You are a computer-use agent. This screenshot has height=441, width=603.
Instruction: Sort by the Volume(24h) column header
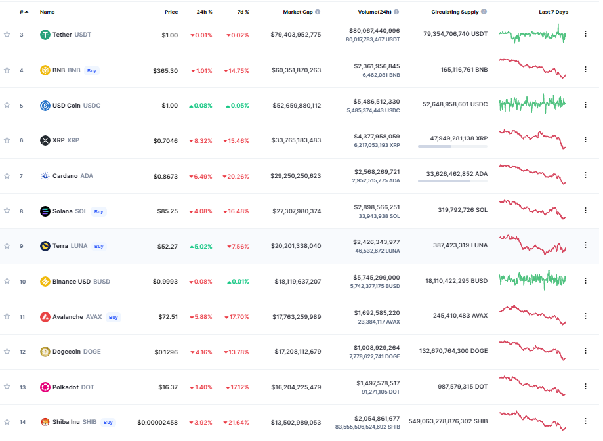point(375,12)
